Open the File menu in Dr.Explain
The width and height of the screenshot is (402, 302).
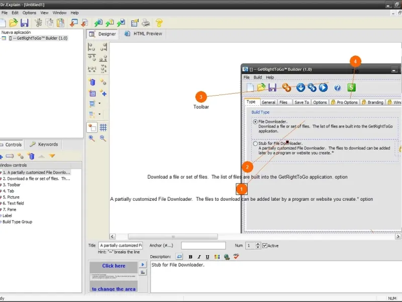point(5,13)
